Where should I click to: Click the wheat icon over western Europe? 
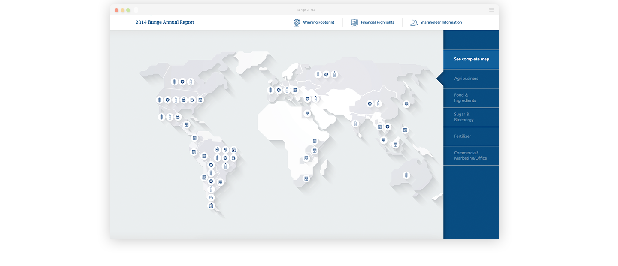(270, 90)
